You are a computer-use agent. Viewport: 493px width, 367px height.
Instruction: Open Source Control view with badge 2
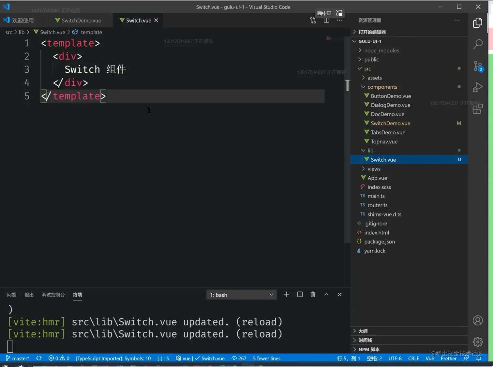pyautogui.click(x=478, y=66)
